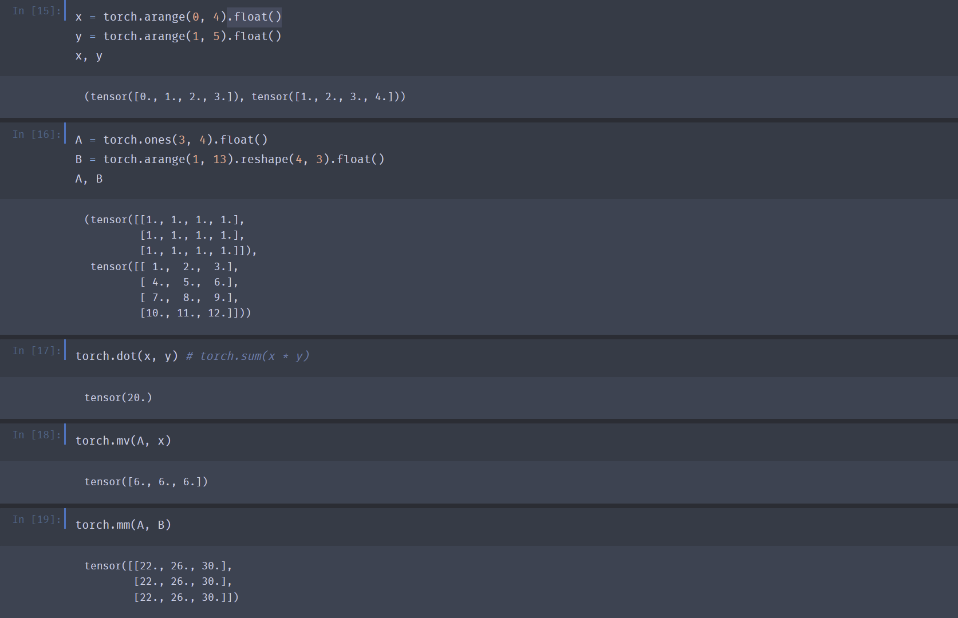Click the # torch.sum(x * y) comment
This screenshot has width=958, height=618.
(x=247, y=356)
